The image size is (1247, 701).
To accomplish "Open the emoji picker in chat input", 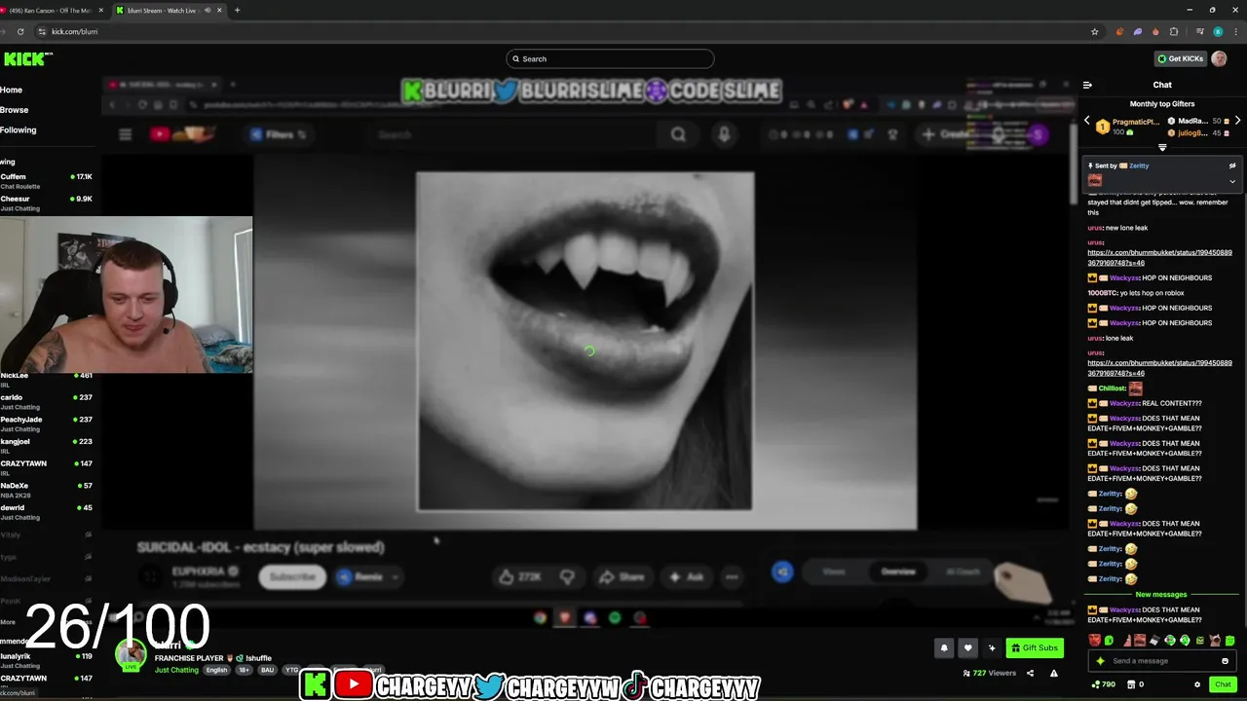I will (x=1225, y=661).
